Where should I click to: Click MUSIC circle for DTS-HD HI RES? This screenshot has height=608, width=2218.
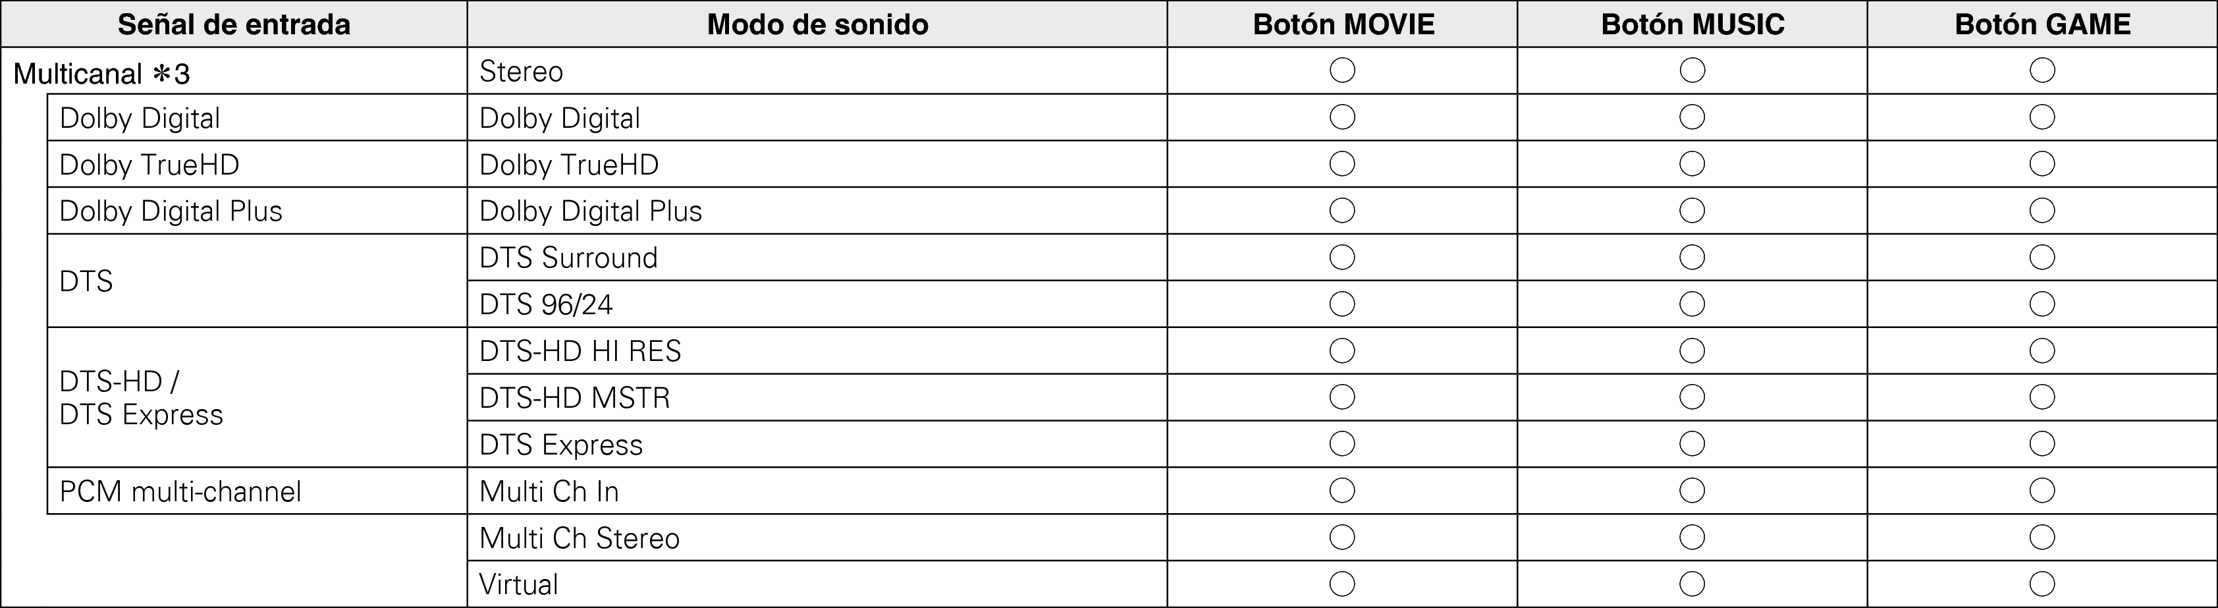1692,350
